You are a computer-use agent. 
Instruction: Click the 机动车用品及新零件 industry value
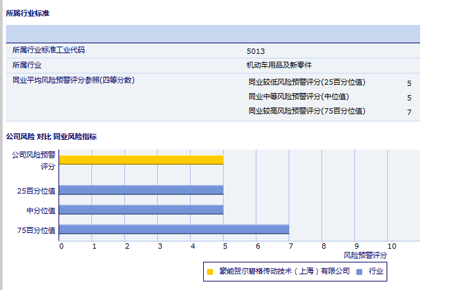pos(279,65)
